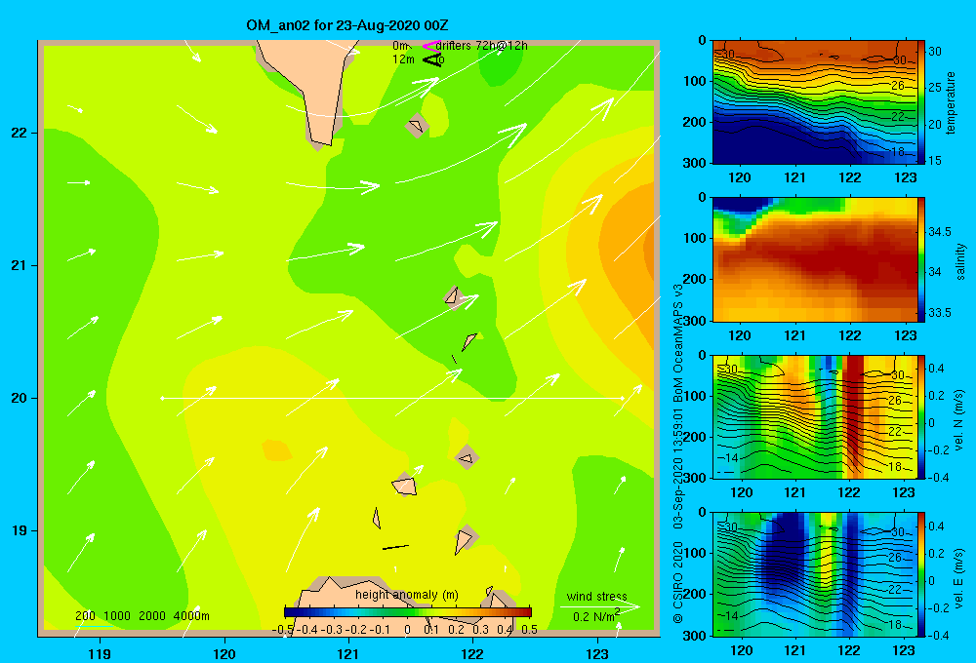Click latitude label 20 on map axis
Image resolution: width=976 pixels, height=663 pixels.
[19, 398]
